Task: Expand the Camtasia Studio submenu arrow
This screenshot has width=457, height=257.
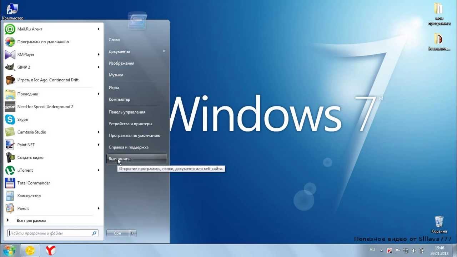Action: (99, 132)
